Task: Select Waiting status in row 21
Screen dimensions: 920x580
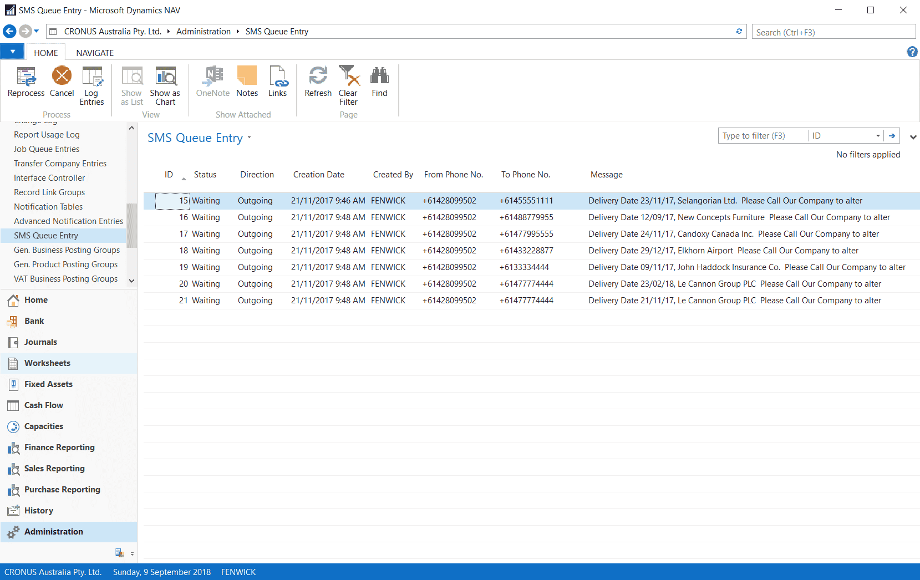Action: pos(206,301)
